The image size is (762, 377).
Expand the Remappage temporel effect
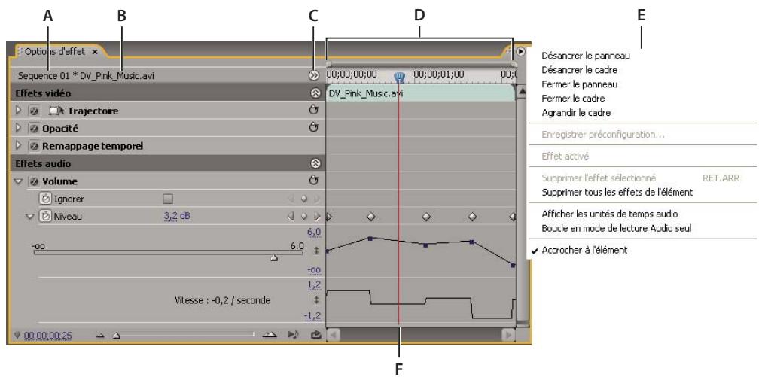click(x=19, y=144)
